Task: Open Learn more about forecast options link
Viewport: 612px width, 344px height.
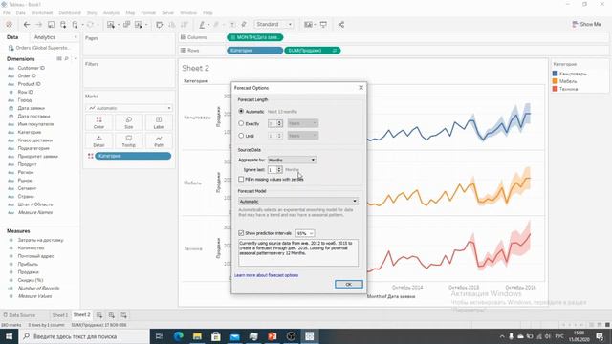Action: click(x=266, y=275)
